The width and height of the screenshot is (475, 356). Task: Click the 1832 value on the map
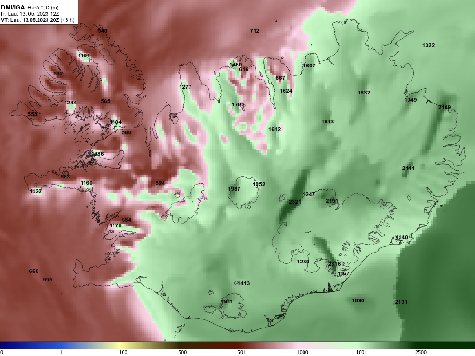pos(364,93)
